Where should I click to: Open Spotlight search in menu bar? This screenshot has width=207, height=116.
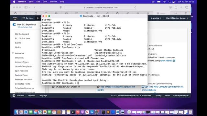point(169,2)
